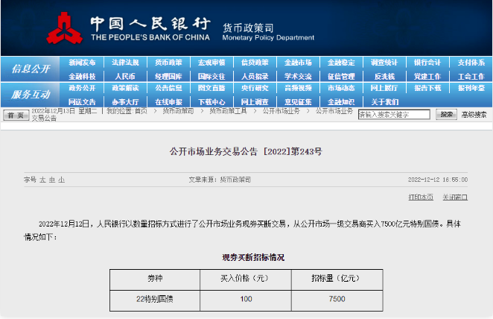Go to 下载中心 section
The height and width of the screenshot is (319, 493).
point(211,102)
